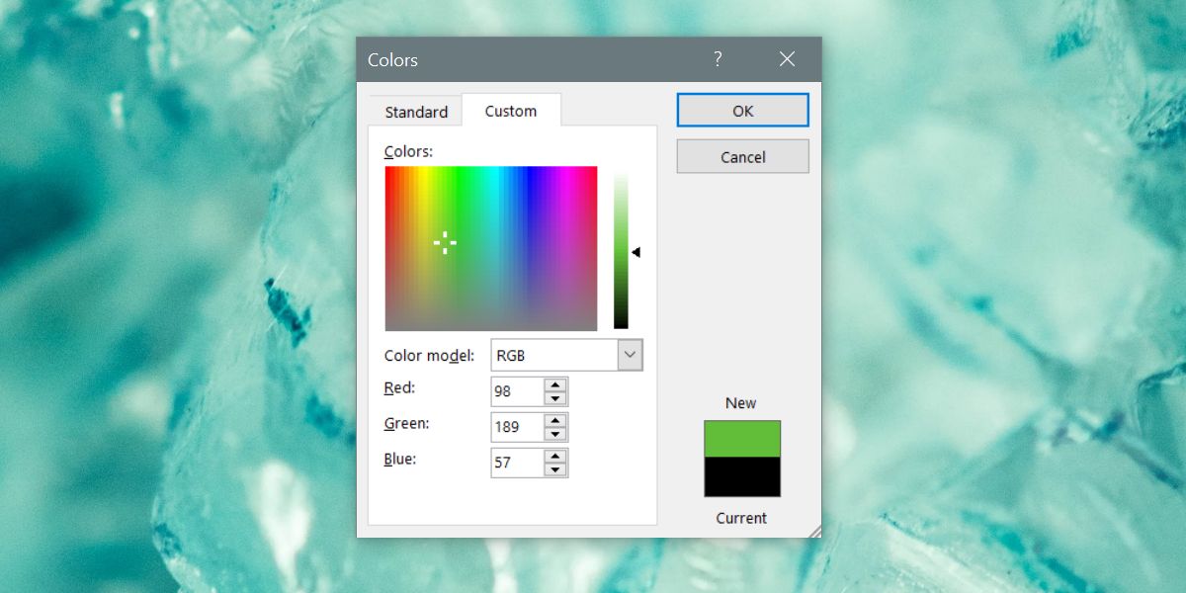This screenshot has width=1186, height=593.
Task: Decrease the Green value with down arrow
Action: pyautogui.click(x=555, y=434)
